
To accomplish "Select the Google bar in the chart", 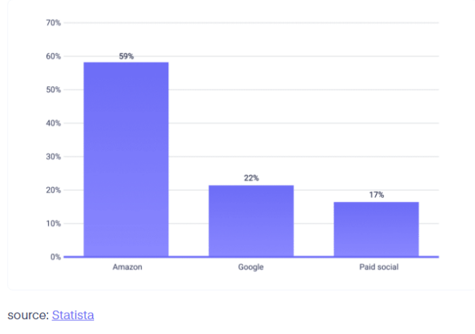I will point(251,221).
